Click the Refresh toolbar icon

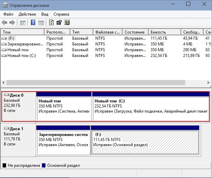(51, 22)
